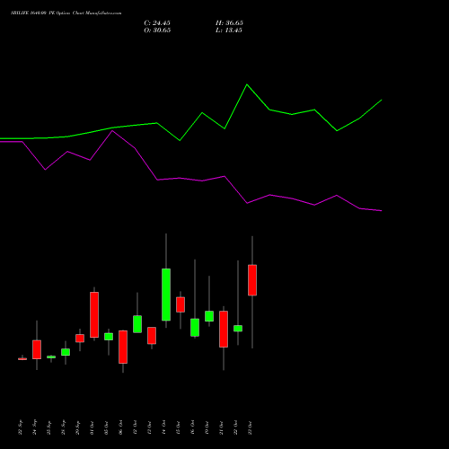This screenshot has width=449, height=449.
Task: Click the red candle above 15 Oct
Action: (180, 304)
